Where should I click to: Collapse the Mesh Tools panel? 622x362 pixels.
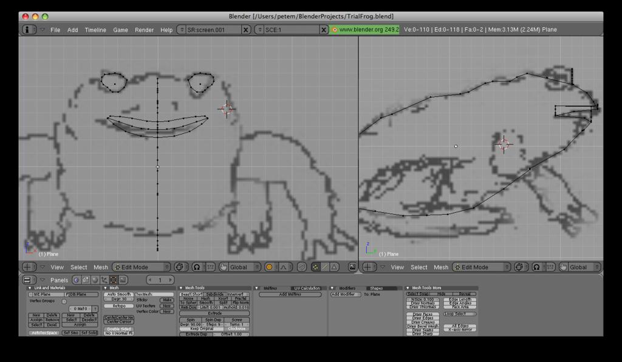[x=181, y=288]
